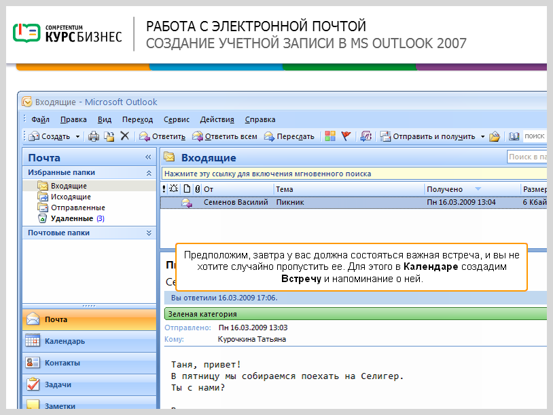
Task: Open the Справка menu
Action: (260, 119)
